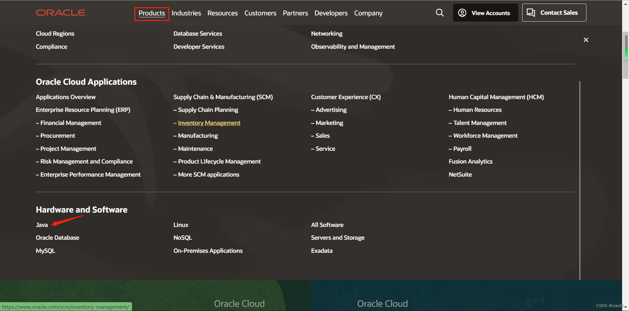Open the Customers menu
The image size is (629, 311).
pos(260,13)
